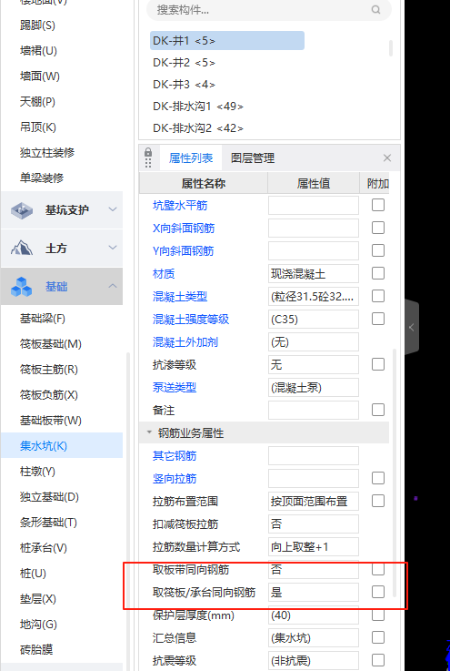Open 墙裙(U) in the sidebar
Image resolution: width=450 pixels, height=671 pixels.
tap(38, 51)
